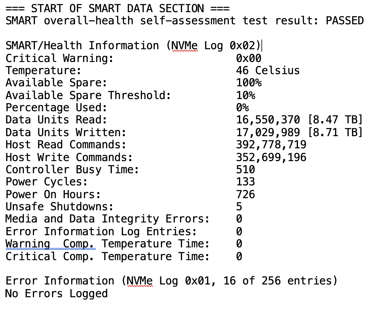Click the Percentage Used value 0%
This screenshot has width=377, height=310.
click(242, 108)
